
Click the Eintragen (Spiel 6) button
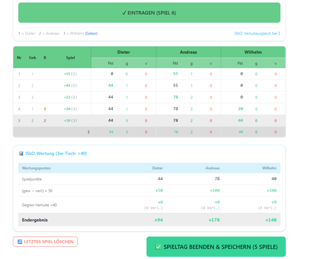[x=149, y=13]
